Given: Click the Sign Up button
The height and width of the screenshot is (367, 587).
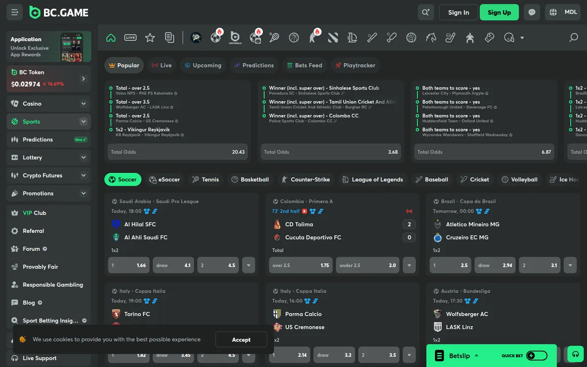Looking at the screenshot, I should [499, 12].
